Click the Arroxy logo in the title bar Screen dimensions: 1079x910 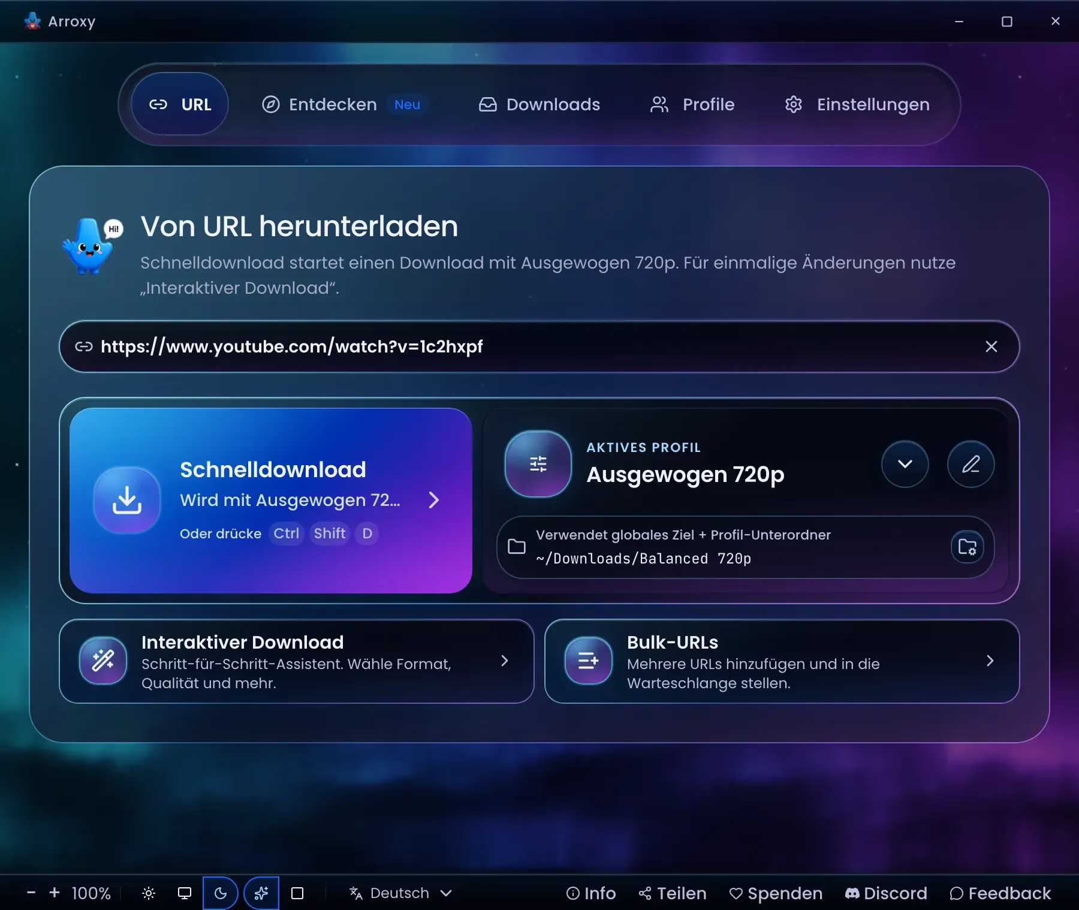coord(32,21)
